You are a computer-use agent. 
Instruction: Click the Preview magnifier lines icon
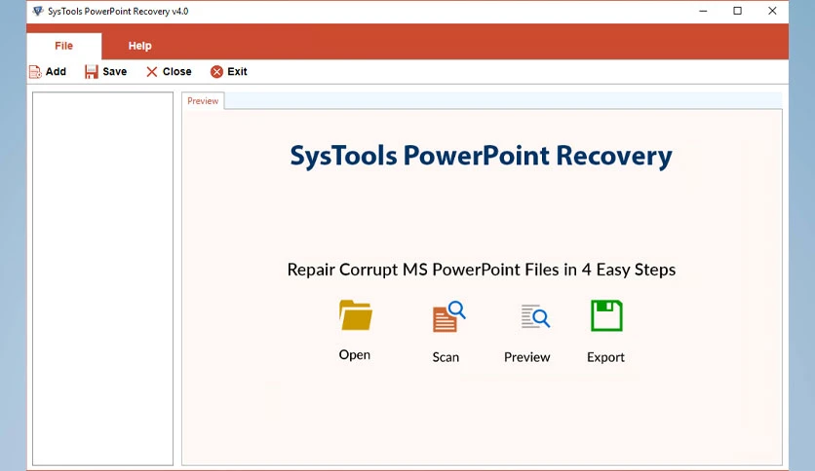[535, 316]
